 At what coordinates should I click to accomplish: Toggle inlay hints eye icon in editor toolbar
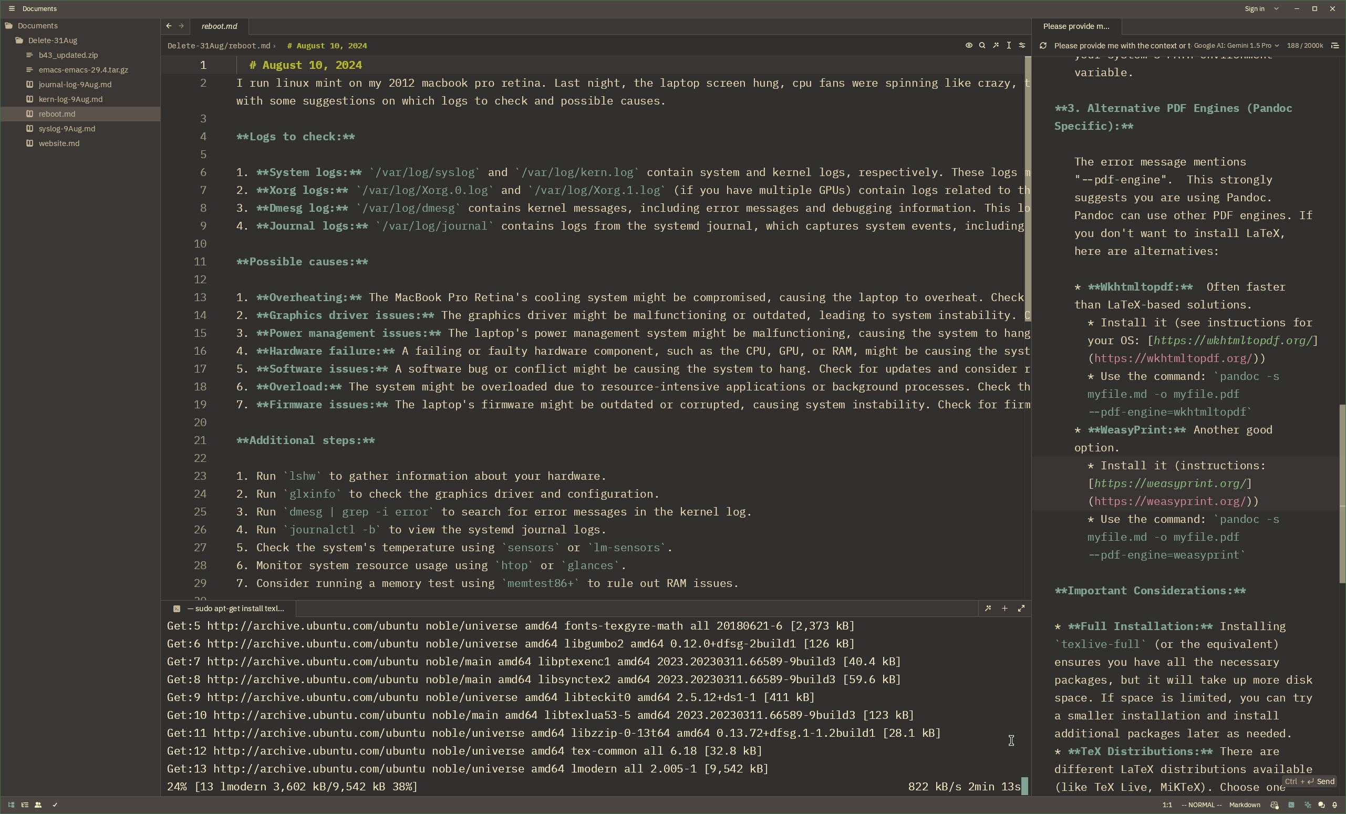pos(969,45)
